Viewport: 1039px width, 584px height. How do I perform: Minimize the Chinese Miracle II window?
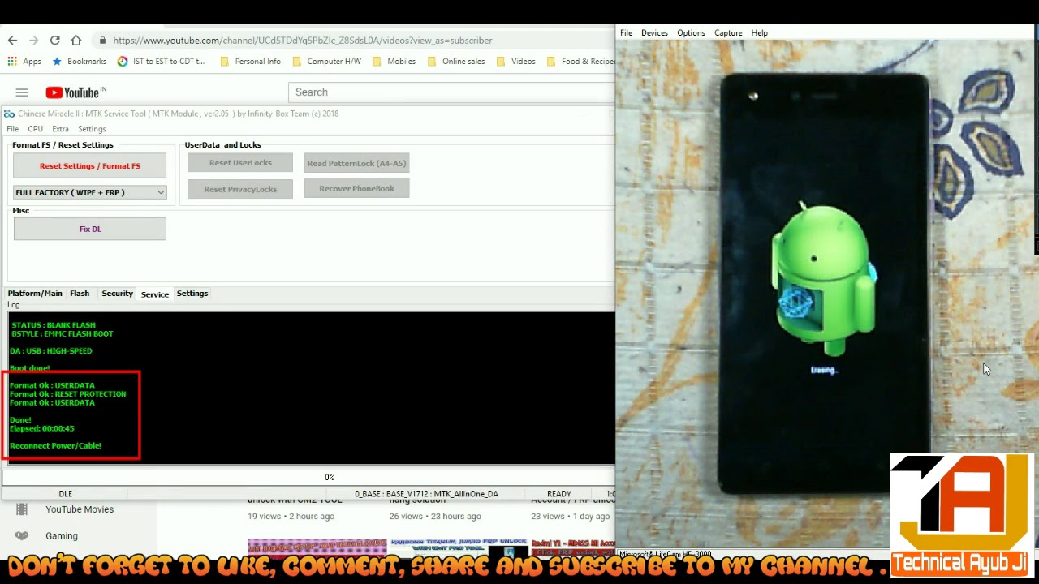tap(582, 114)
